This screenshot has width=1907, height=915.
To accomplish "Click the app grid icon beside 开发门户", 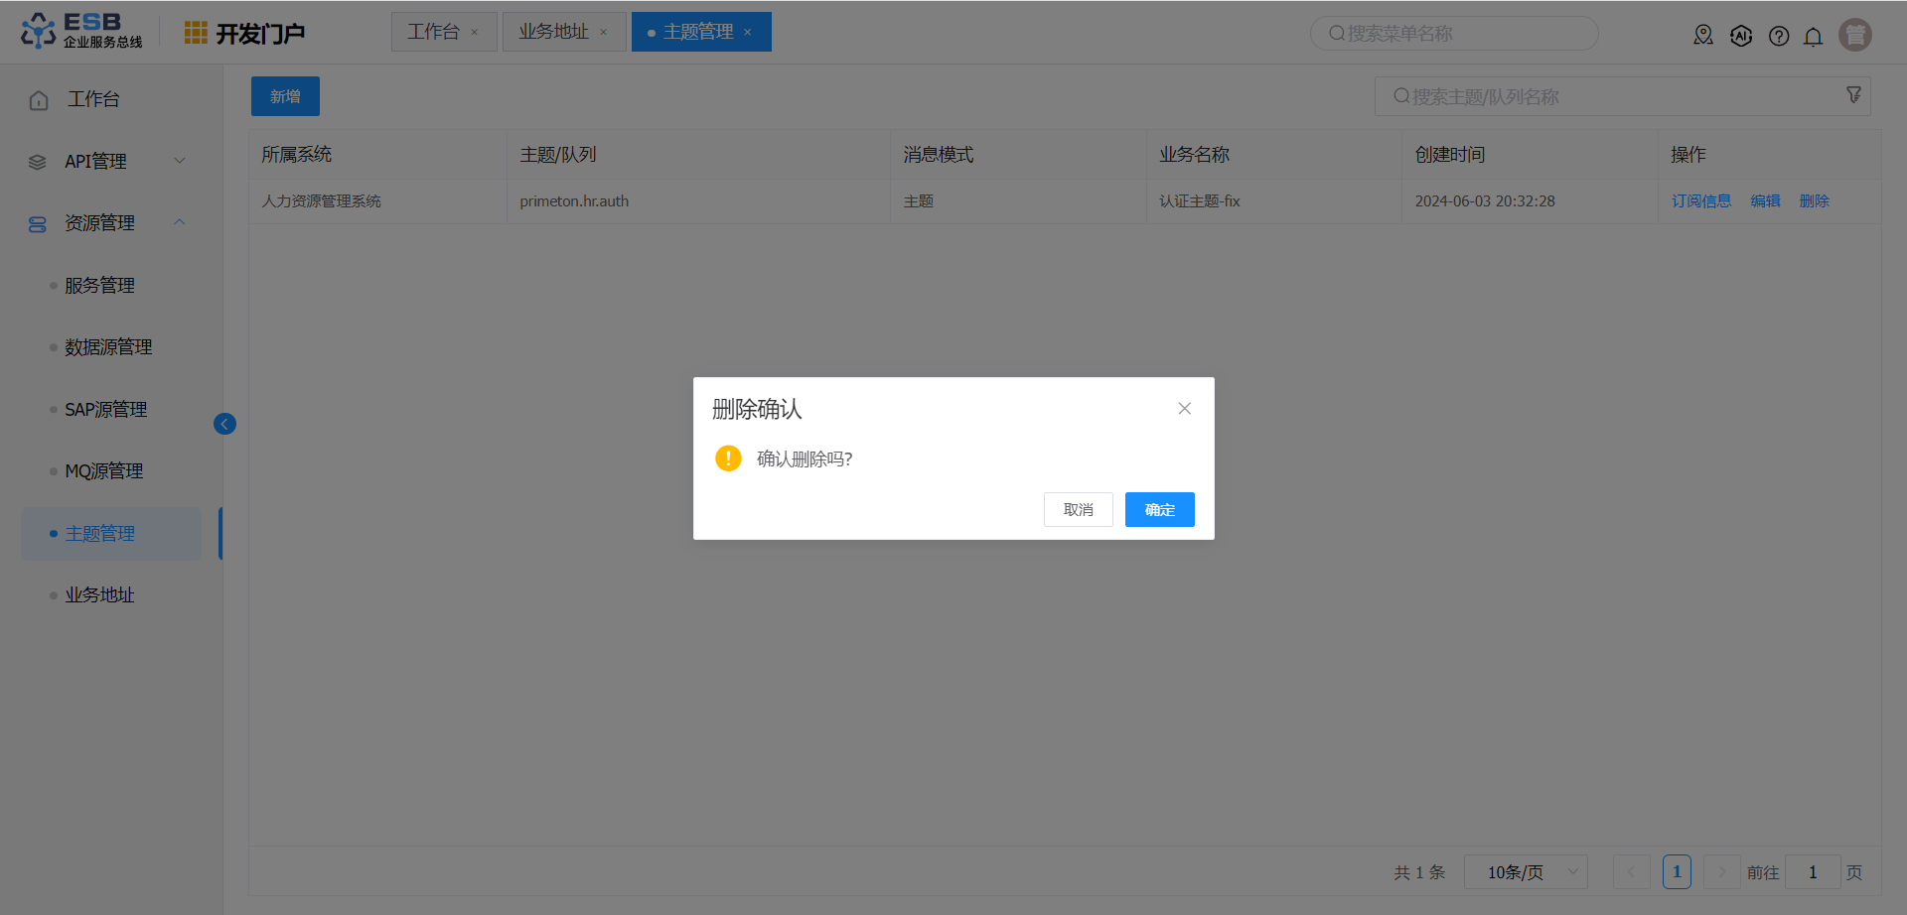I will click(196, 34).
